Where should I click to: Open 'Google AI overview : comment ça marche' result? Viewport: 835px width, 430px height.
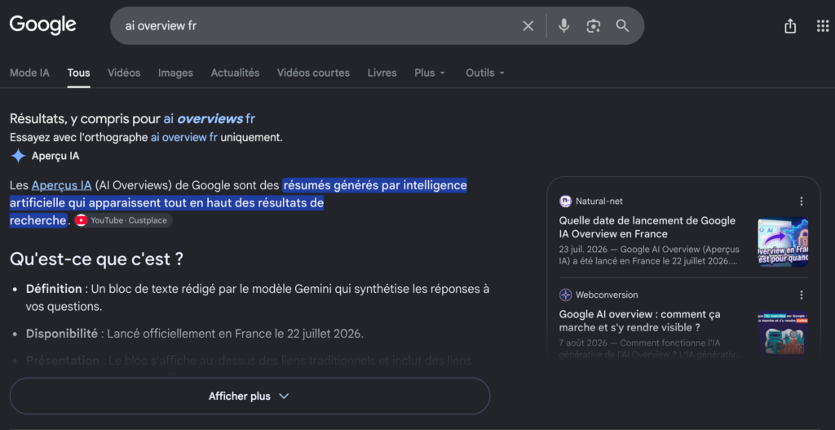click(x=639, y=321)
